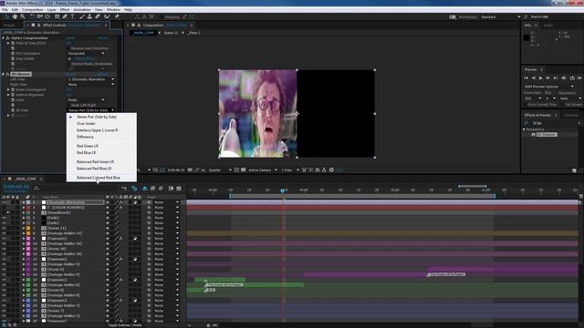The image size is (584, 328).
Task: Enable motion blur switch in timeline
Action: 161,189
